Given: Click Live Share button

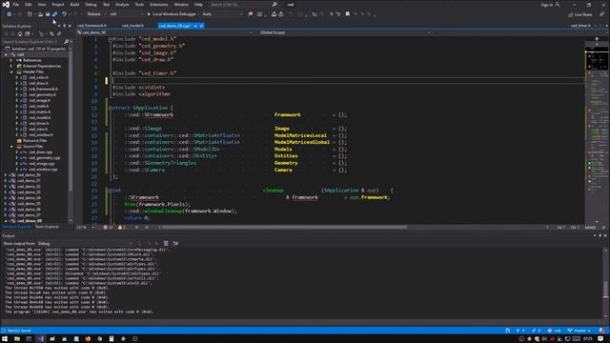Looking at the screenshot, I should 580,14.
